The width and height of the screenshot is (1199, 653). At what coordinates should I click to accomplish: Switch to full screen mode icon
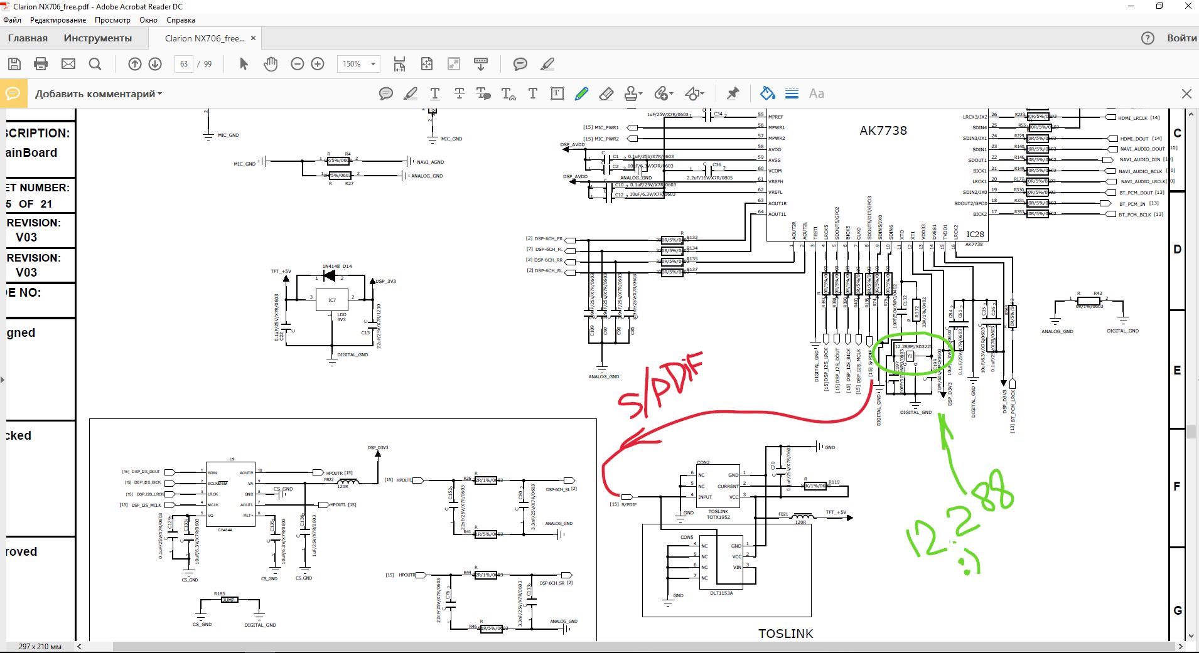(x=453, y=64)
